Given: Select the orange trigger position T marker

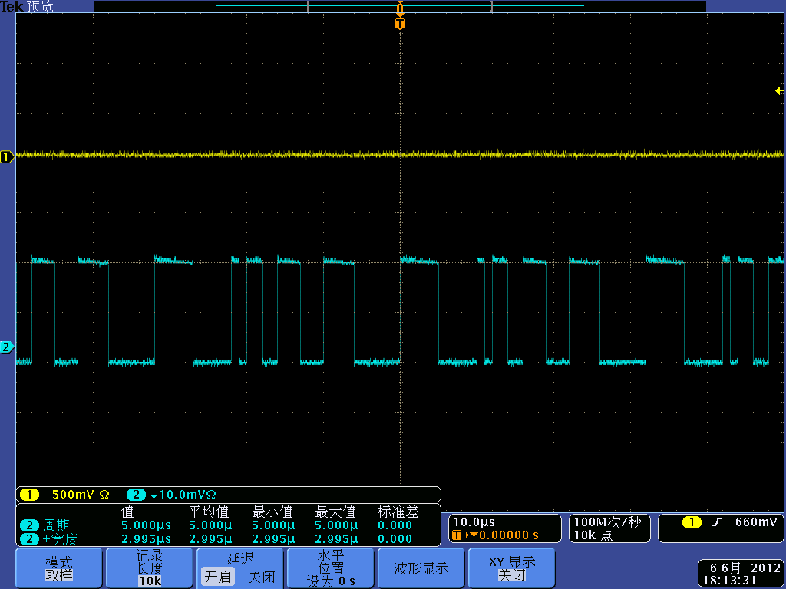Looking at the screenshot, I should point(399,24).
